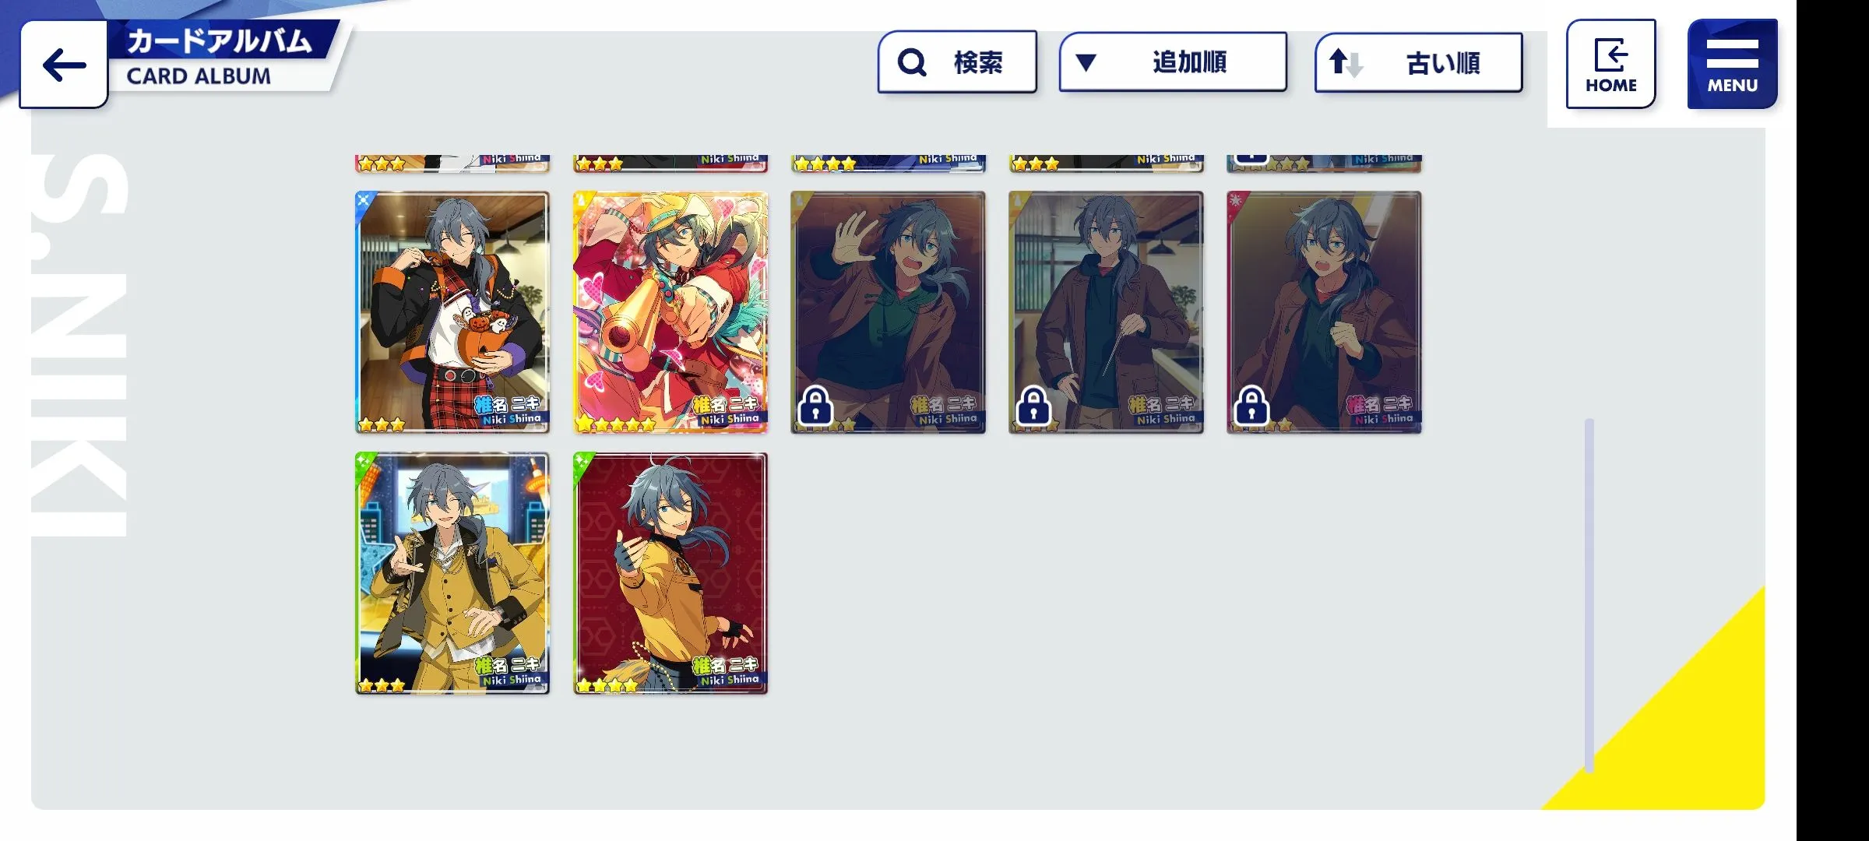This screenshot has width=1869, height=841.
Task: Tap the lock icon on chopsticks Niki card
Action: tap(1033, 406)
